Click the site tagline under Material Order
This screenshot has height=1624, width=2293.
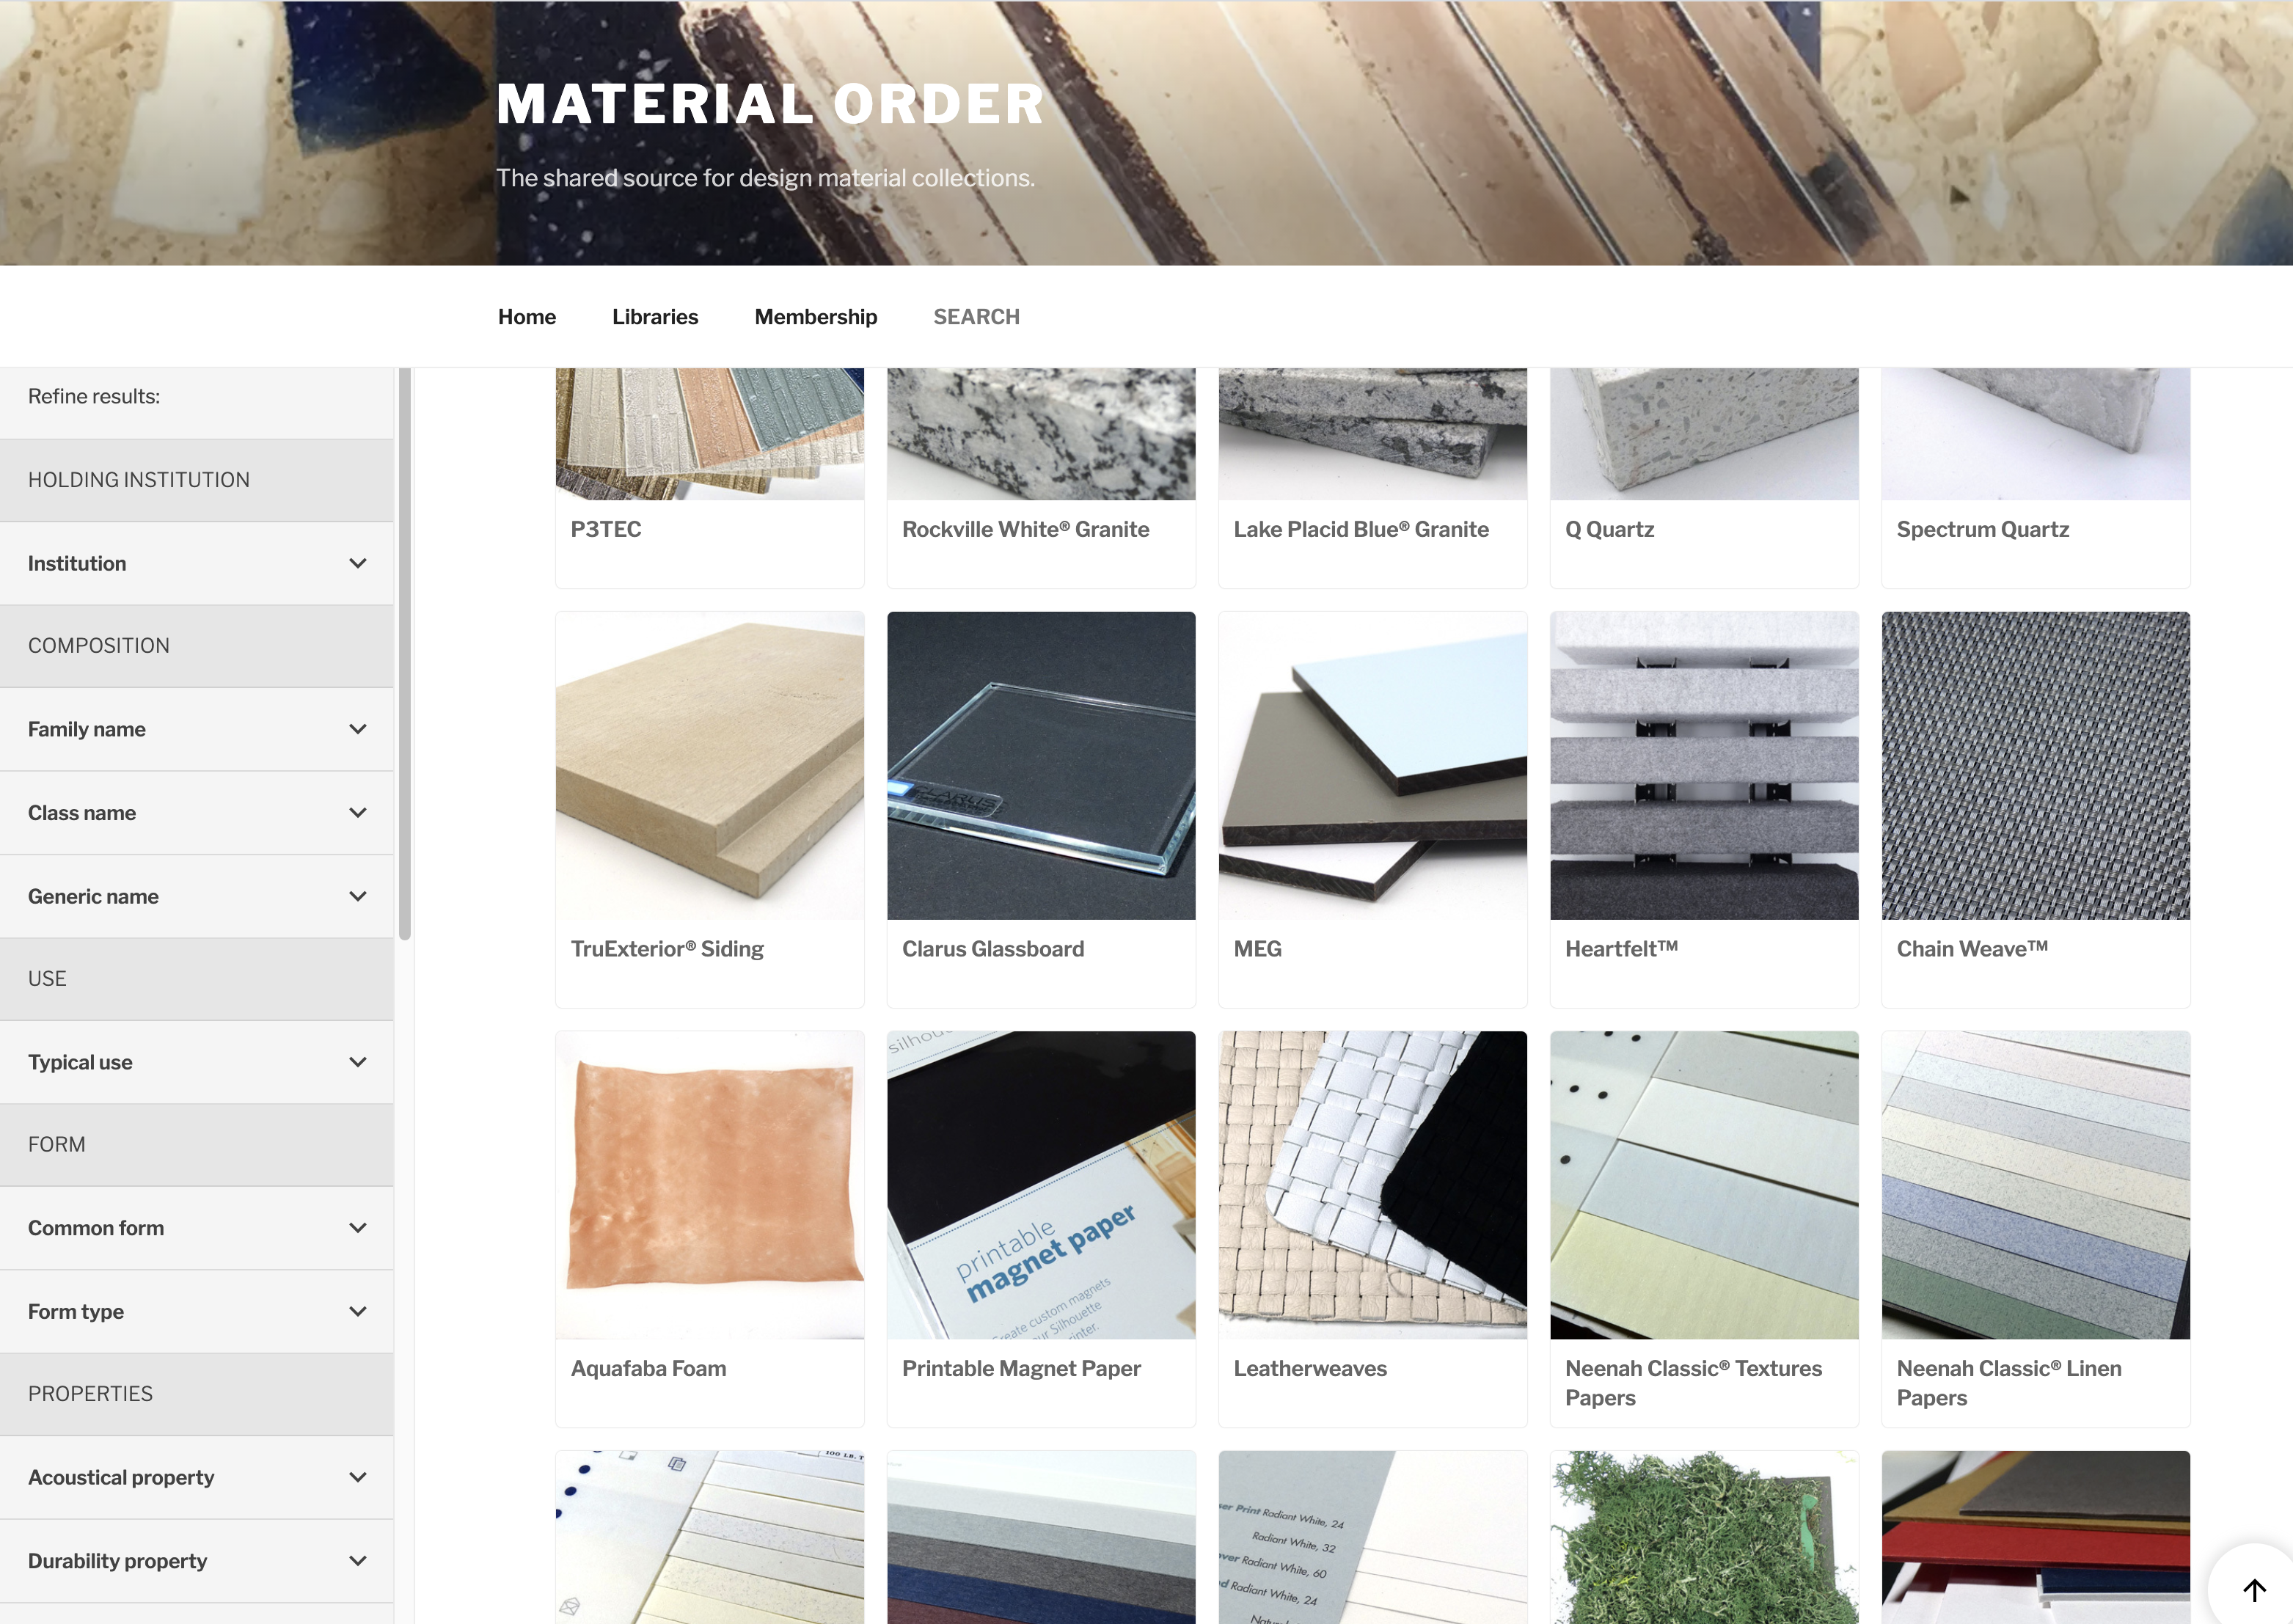point(765,178)
